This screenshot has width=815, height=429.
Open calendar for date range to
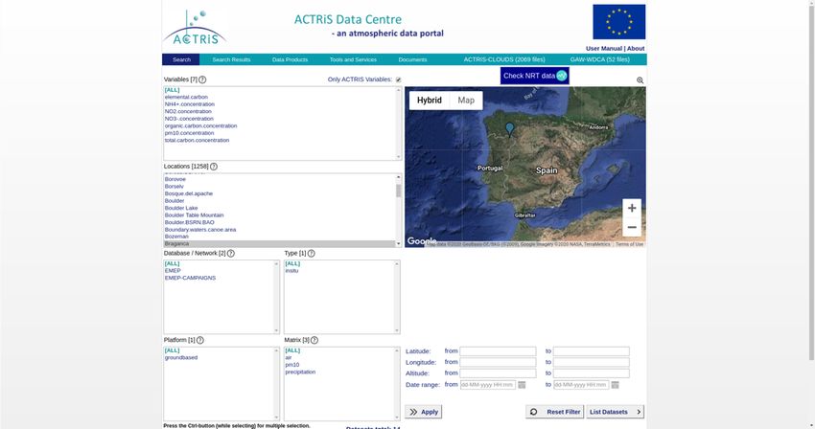pos(615,385)
